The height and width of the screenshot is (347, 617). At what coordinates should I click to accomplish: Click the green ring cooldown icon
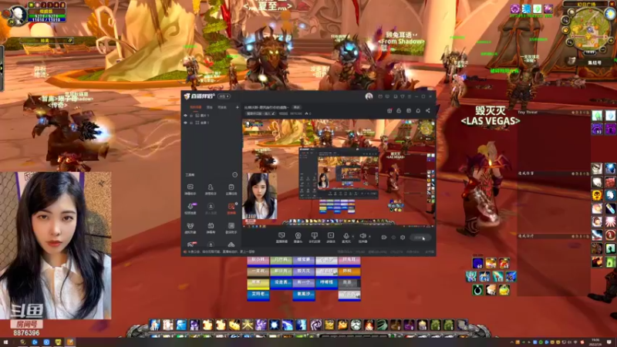[477, 290]
